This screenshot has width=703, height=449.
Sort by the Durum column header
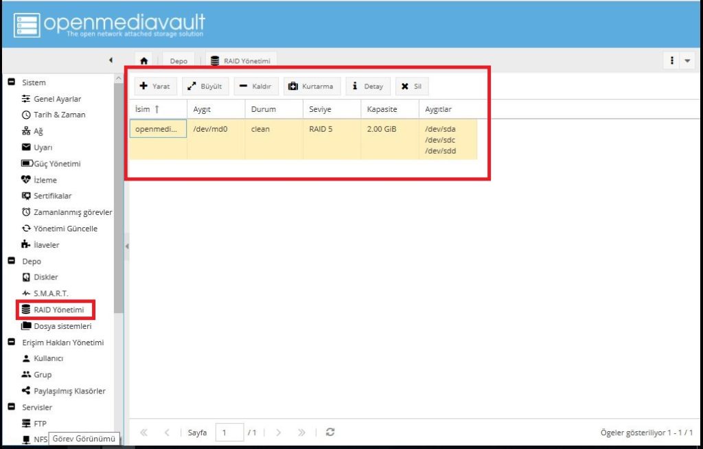[274, 109]
